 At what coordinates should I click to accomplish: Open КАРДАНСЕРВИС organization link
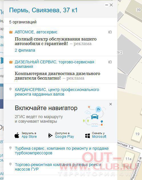(57, 92)
